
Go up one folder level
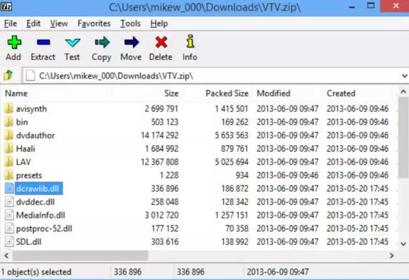point(8,75)
